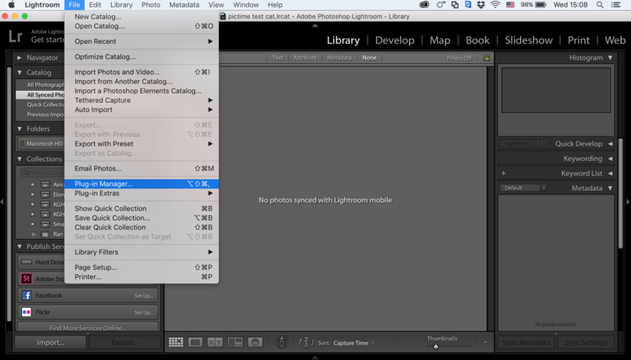
Task: Select the Attribute filter tab
Action: [305, 57]
